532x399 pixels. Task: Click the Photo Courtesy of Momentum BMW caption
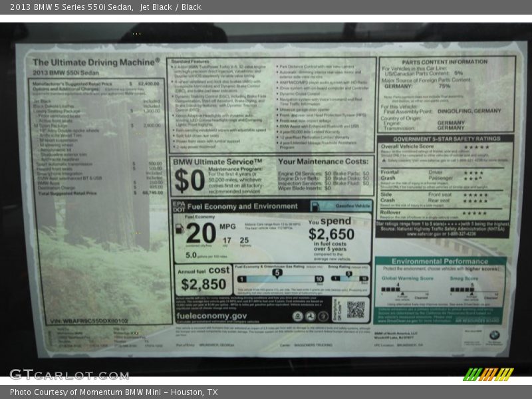click(114, 392)
